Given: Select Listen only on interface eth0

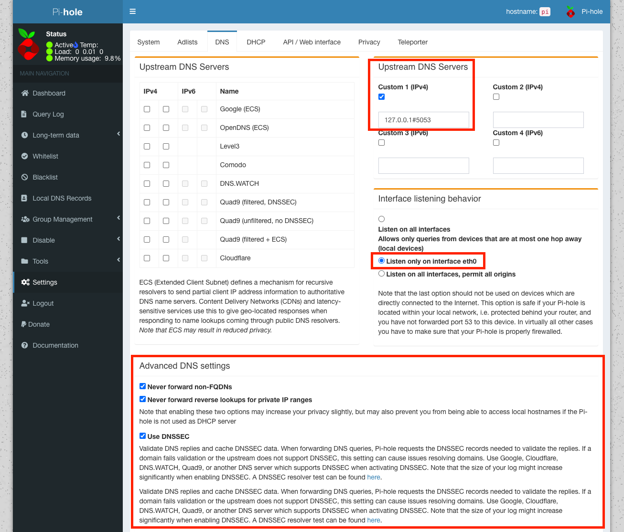Looking at the screenshot, I should point(381,261).
